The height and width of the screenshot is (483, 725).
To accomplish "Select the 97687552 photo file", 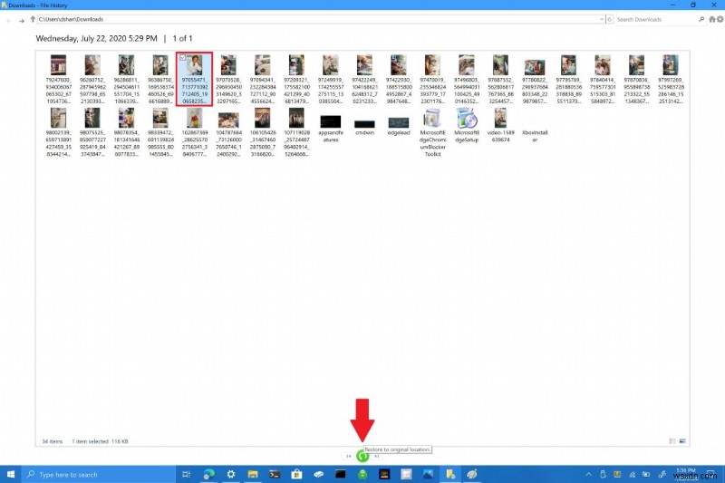I will click(501, 79).
